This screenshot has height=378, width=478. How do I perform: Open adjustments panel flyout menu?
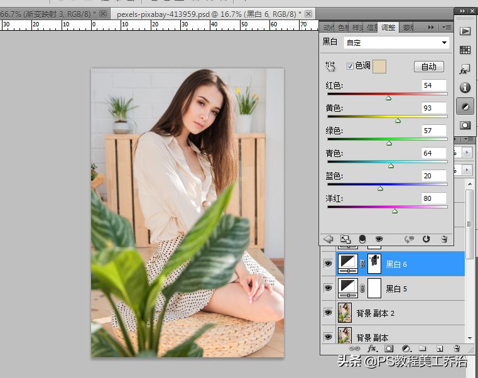point(447,28)
